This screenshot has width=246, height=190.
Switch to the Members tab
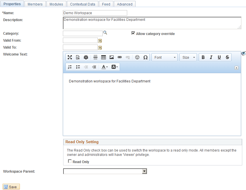(x=35, y=4)
